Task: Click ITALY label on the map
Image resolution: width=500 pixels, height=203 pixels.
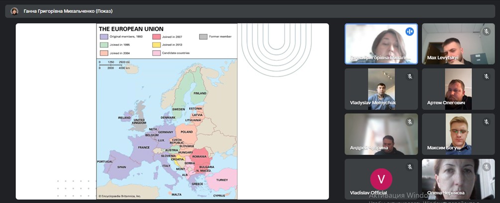Action: (167, 166)
